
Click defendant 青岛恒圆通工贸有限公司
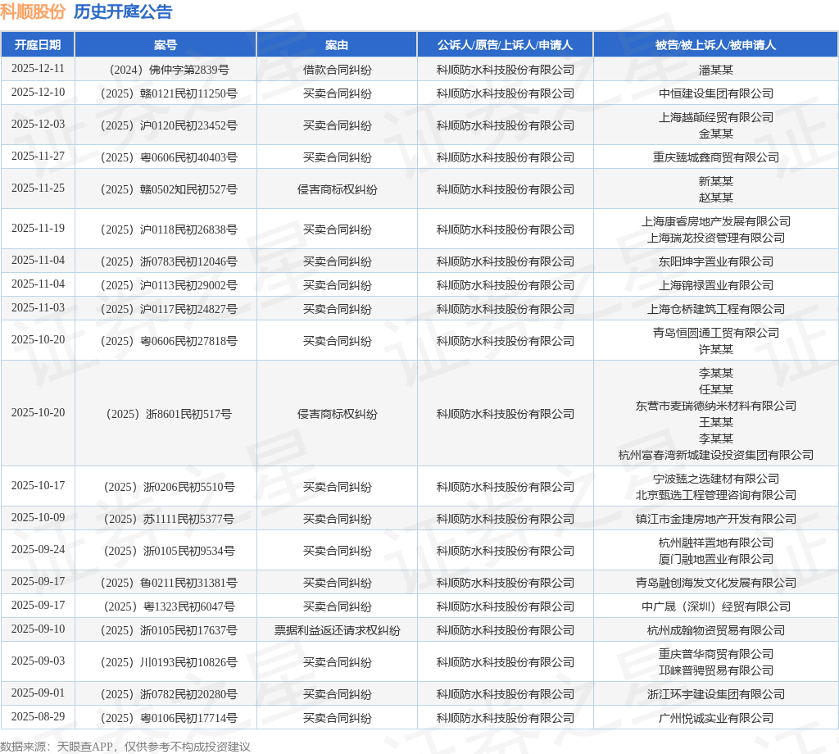click(x=716, y=334)
